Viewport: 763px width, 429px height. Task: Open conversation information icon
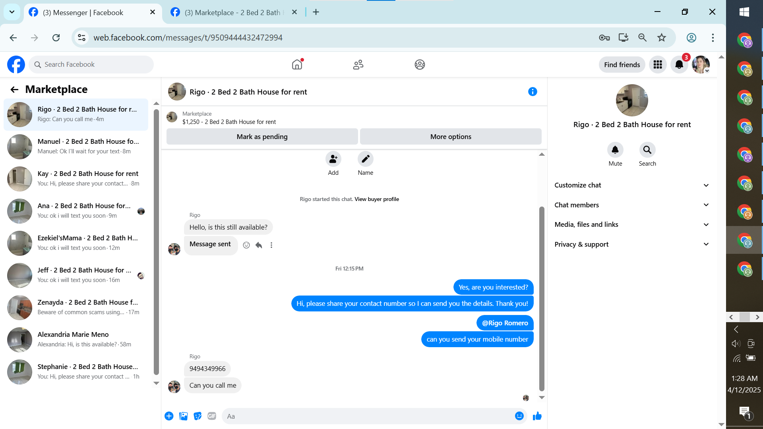pos(533,92)
